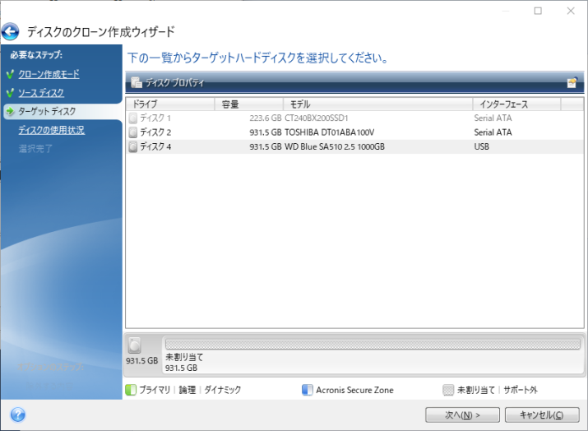Click the キャンセル button

(542, 415)
